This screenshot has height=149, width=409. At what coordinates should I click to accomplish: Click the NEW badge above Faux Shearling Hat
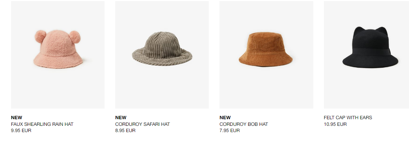pyautogui.click(x=17, y=117)
